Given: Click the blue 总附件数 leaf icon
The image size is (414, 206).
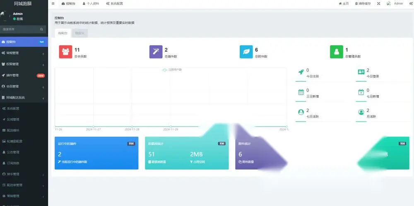Looking at the screenshot, I should (246, 52).
